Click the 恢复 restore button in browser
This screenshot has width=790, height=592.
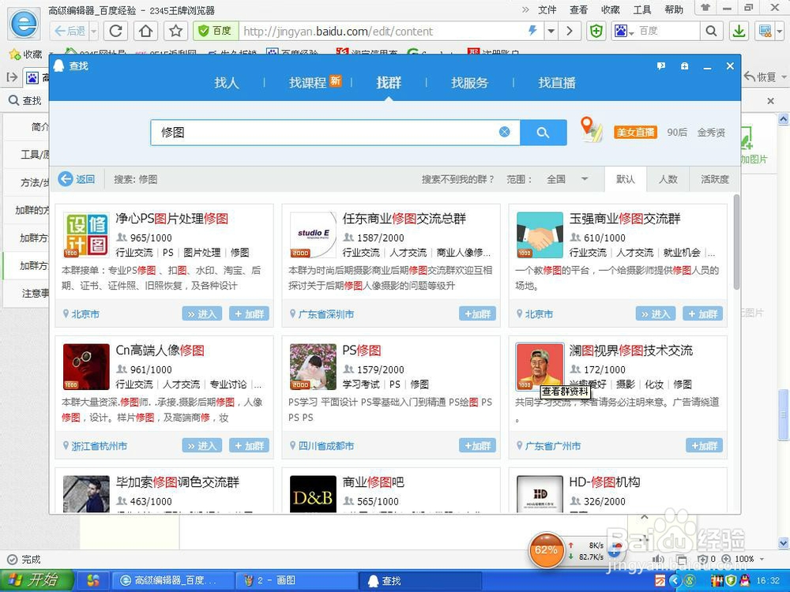pos(760,77)
